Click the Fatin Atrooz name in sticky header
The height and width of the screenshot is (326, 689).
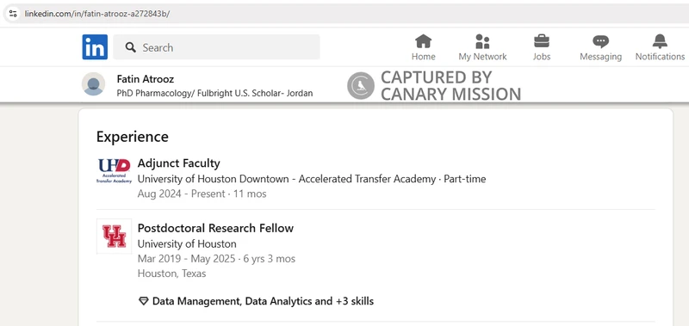[146, 79]
